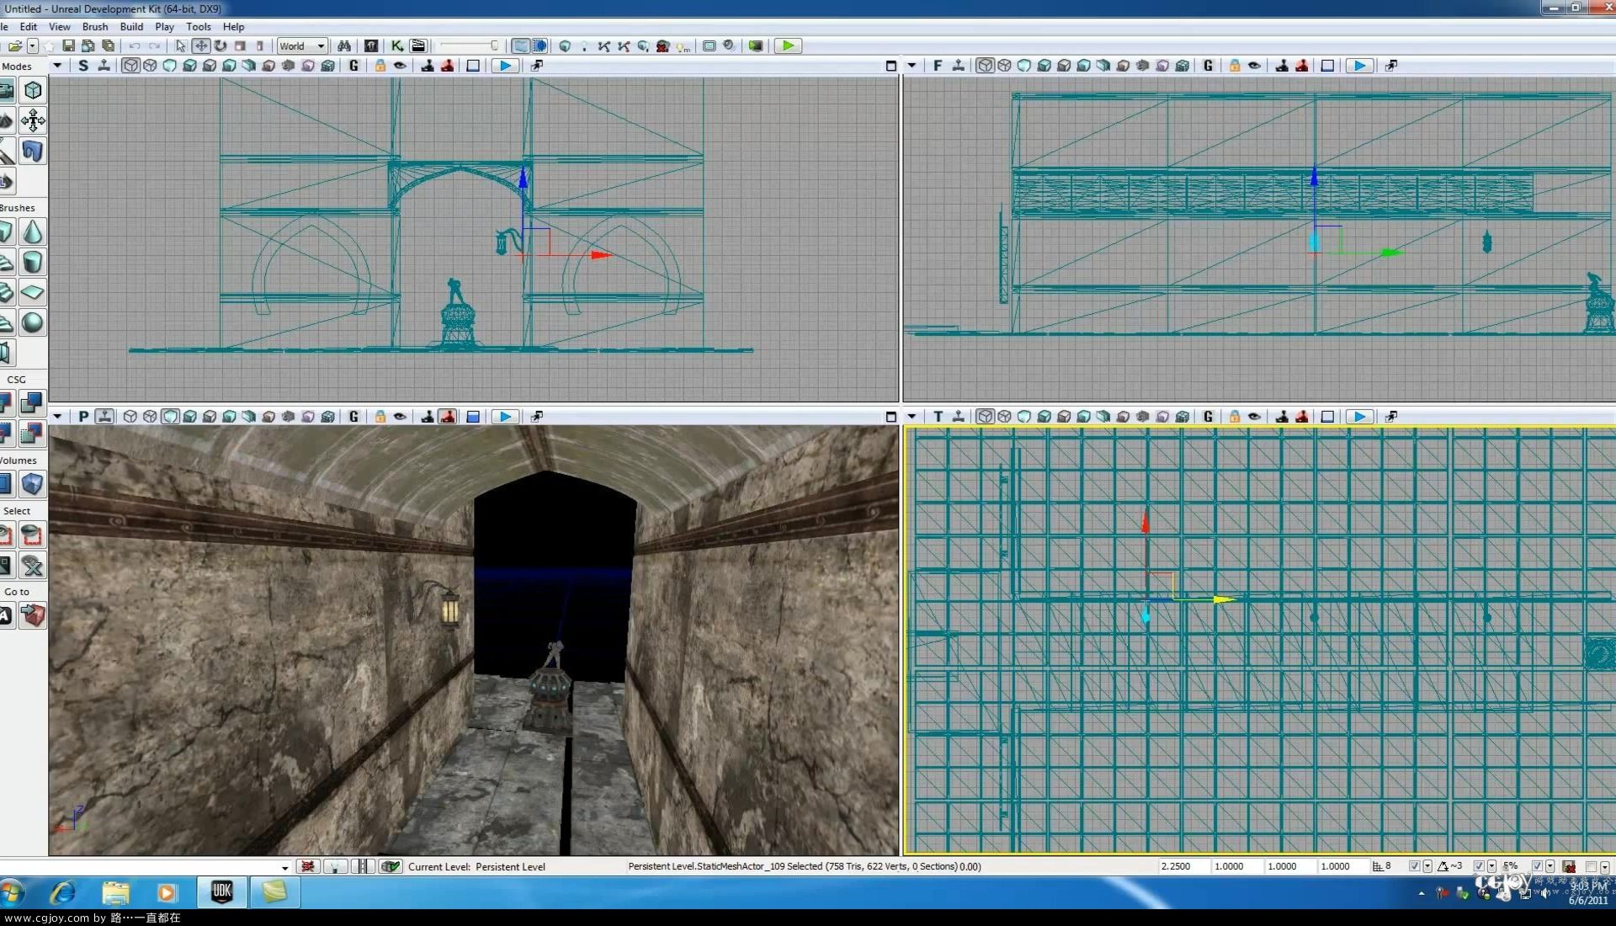Play level in front viewport
Screen dimensions: 1616x926
[x=1359, y=66]
